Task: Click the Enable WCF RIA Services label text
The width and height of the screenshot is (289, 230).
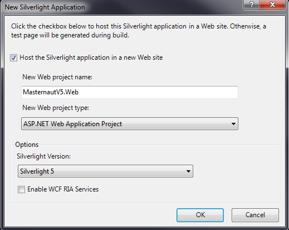Action: [63, 189]
